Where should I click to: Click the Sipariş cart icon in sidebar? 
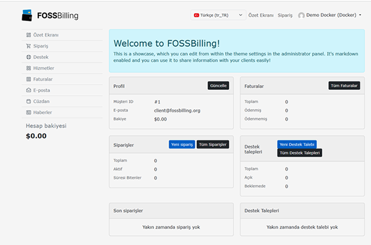tap(28, 46)
